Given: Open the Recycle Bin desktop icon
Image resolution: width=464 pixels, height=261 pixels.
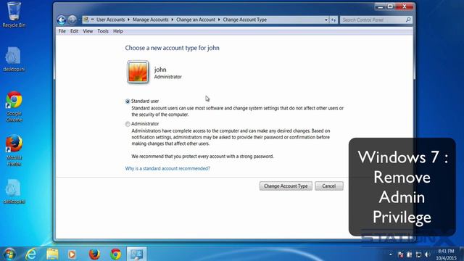Looking at the screenshot, I should point(14,14).
